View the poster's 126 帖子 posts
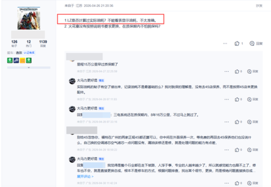The image size is (271, 187). click(14, 43)
